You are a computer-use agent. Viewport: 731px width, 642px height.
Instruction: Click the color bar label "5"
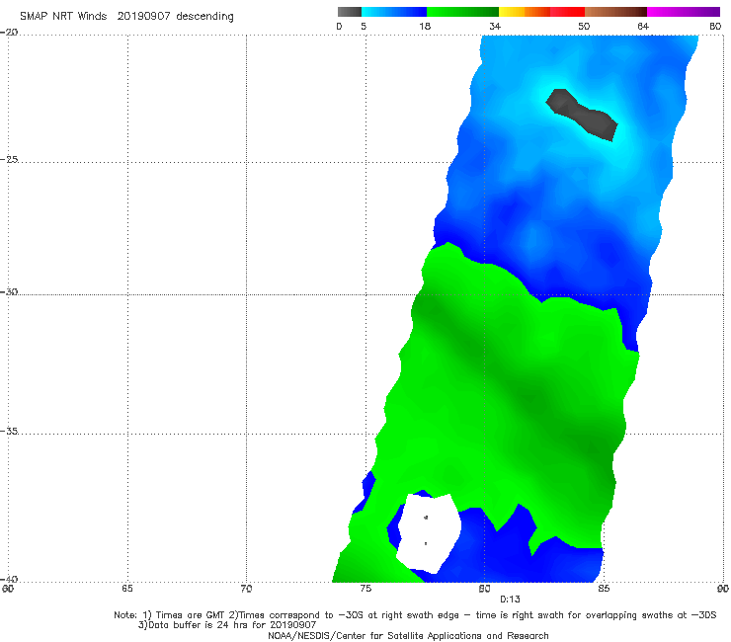(364, 27)
